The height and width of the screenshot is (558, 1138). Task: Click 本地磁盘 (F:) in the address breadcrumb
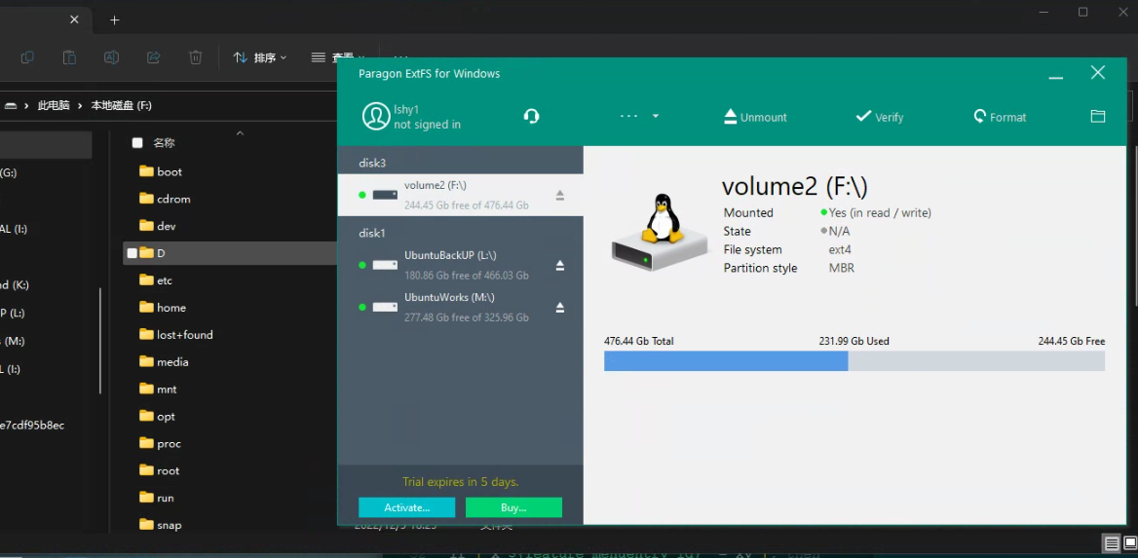(x=121, y=105)
